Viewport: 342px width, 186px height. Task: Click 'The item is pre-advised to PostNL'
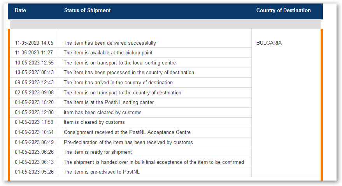point(102,172)
